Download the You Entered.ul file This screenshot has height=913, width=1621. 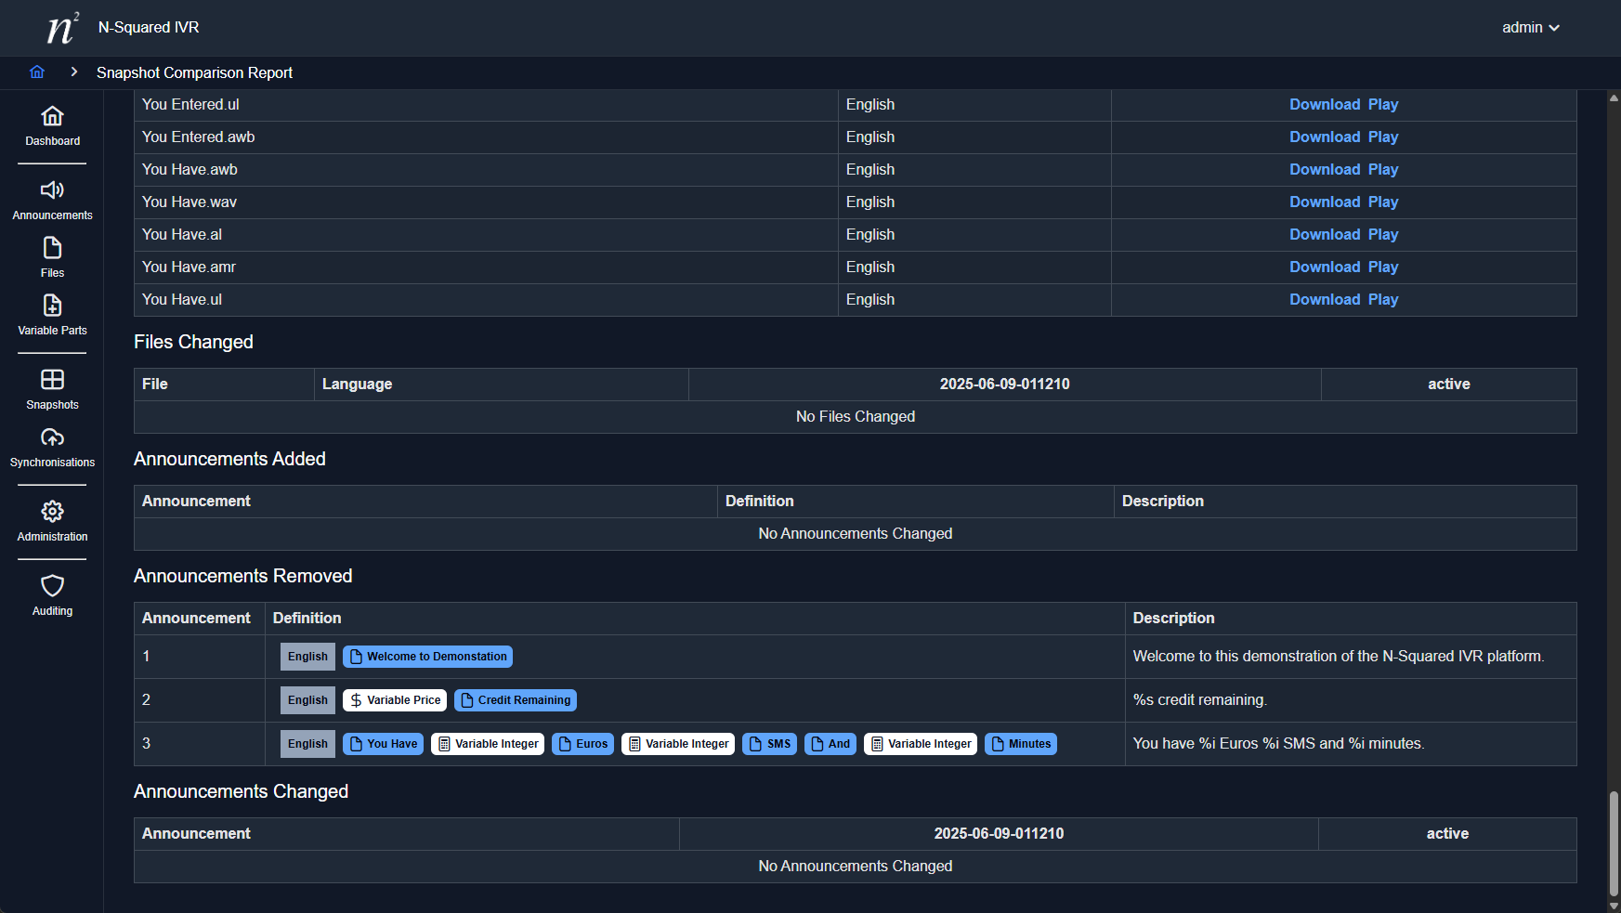(1324, 105)
